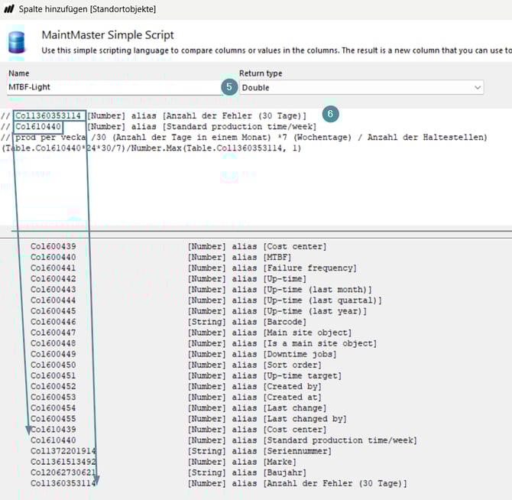This screenshot has width=512, height=500.
Task: Click the boxed Col1360353114 in the script comment
Action: (48, 115)
